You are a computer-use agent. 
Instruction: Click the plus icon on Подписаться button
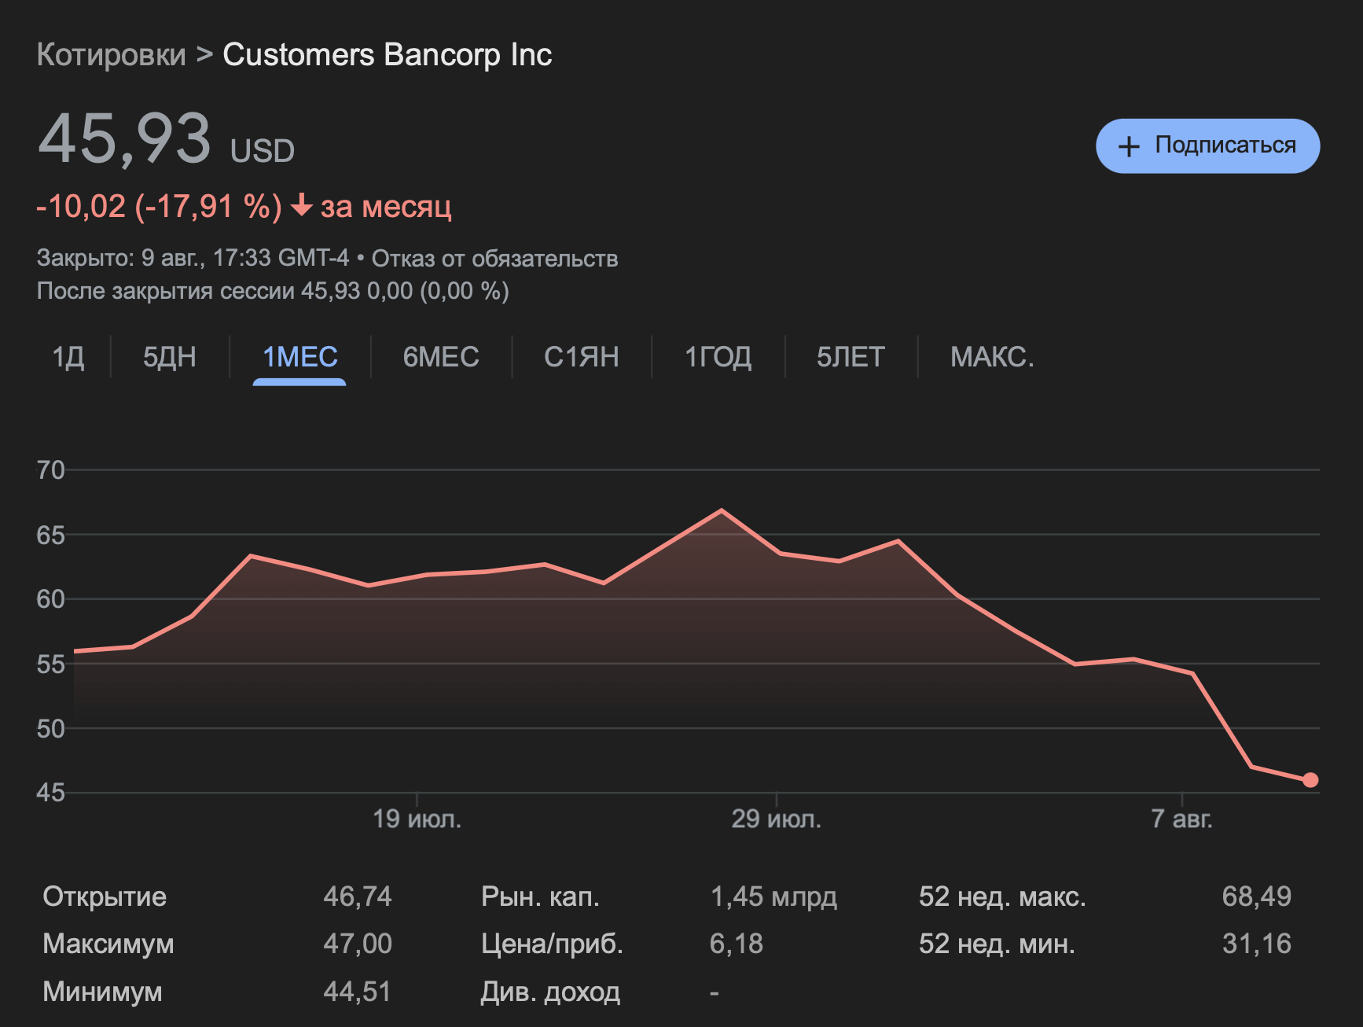tap(1129, 146)
